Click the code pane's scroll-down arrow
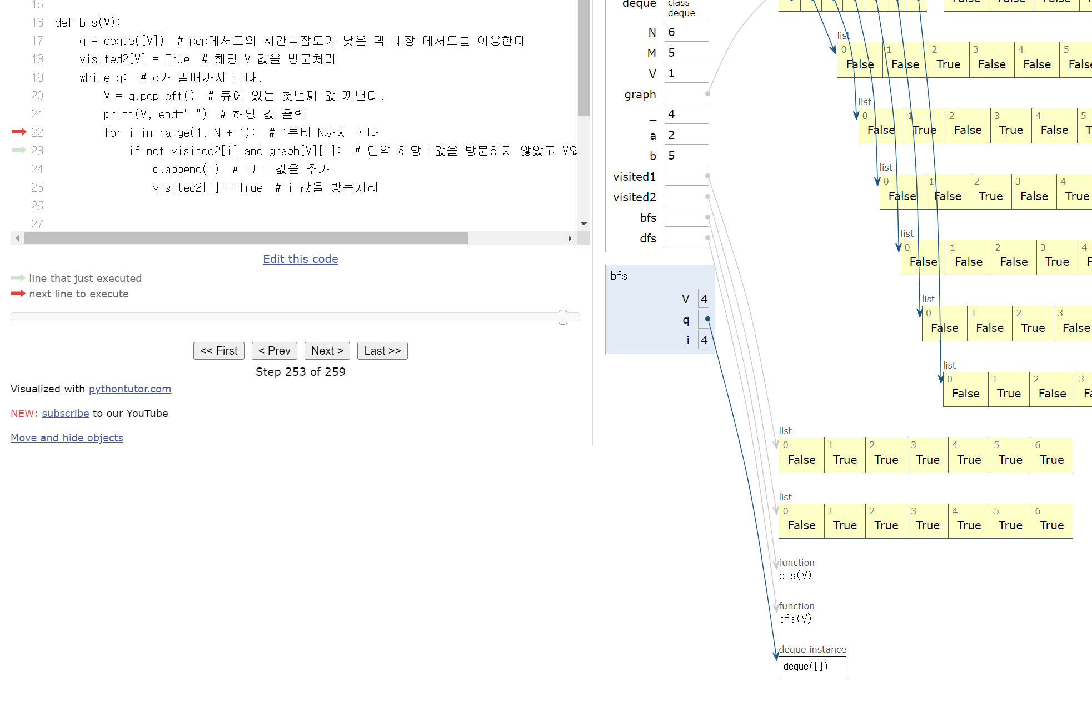Screen dimensions: 1092x701 (x=584, y=224)
